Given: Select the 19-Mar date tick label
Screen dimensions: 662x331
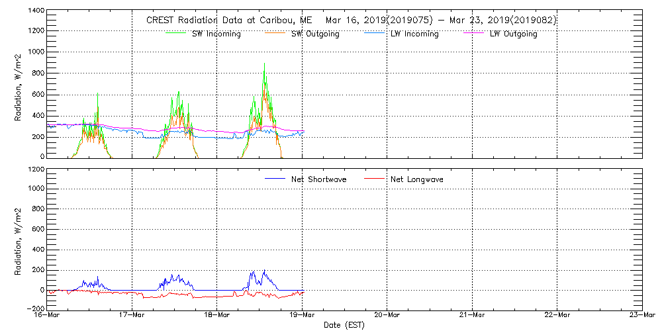Looking at the screenshot, I should click(x=303, y=316).
